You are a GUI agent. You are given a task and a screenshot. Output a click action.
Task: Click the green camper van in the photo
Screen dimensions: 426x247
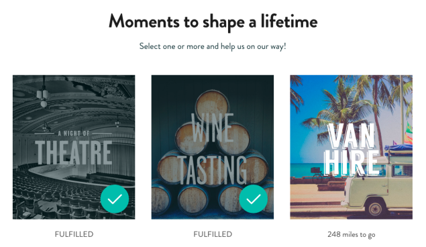(x=377, y=186)
